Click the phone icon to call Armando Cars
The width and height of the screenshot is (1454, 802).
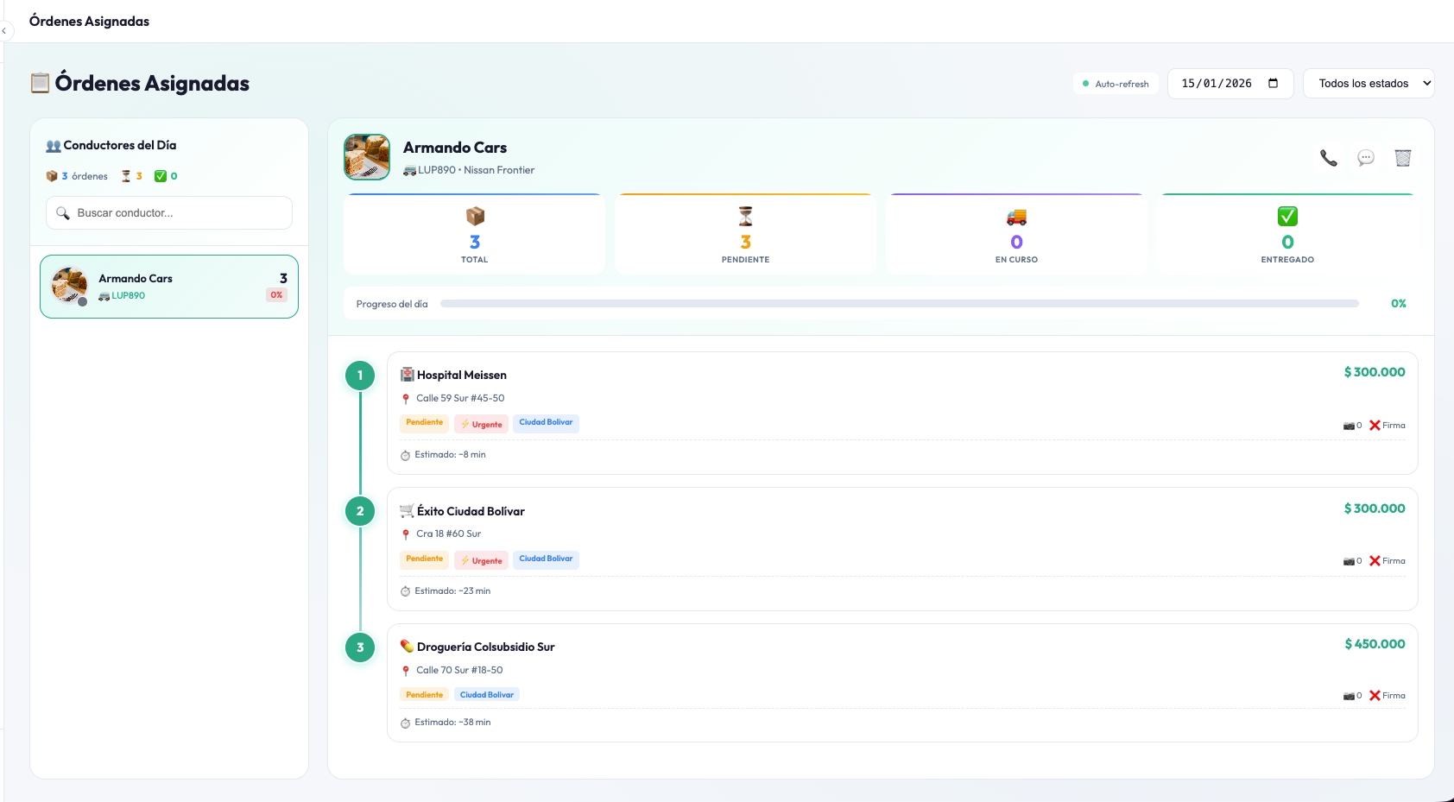click(1328, 157)
